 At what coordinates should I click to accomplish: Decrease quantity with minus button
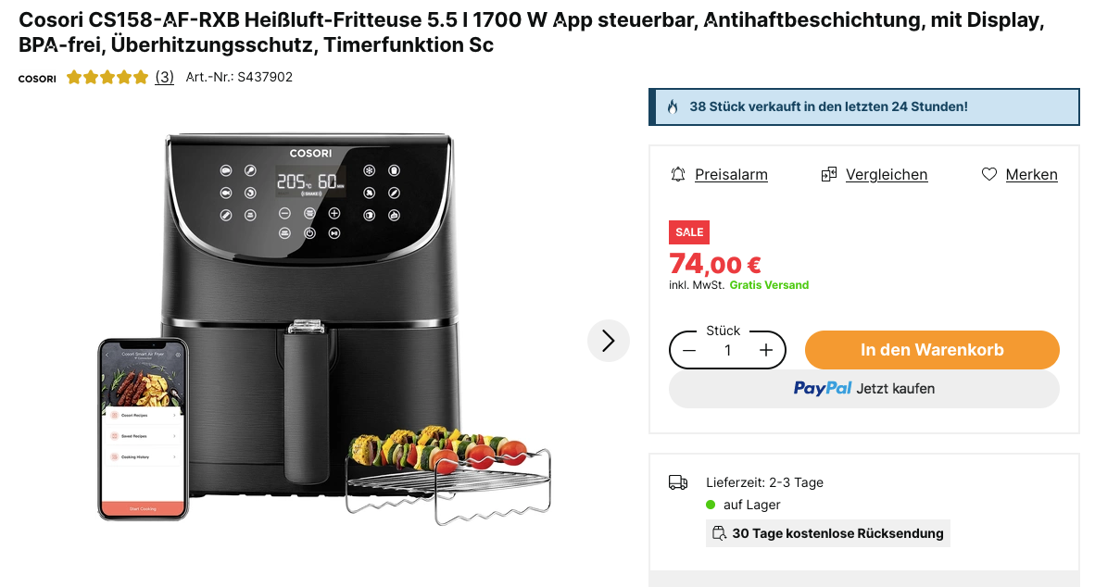689,350
